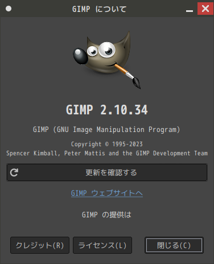Open the GIMP ウェブサイトへ link
Image resolution: width=214 pixels, height=264 pixels.
coord(107,193)
